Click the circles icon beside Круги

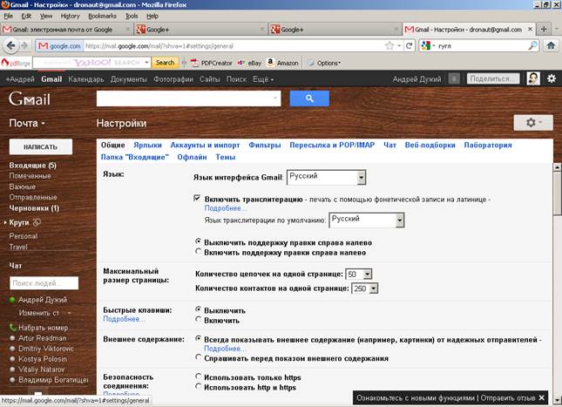[37, 222]
